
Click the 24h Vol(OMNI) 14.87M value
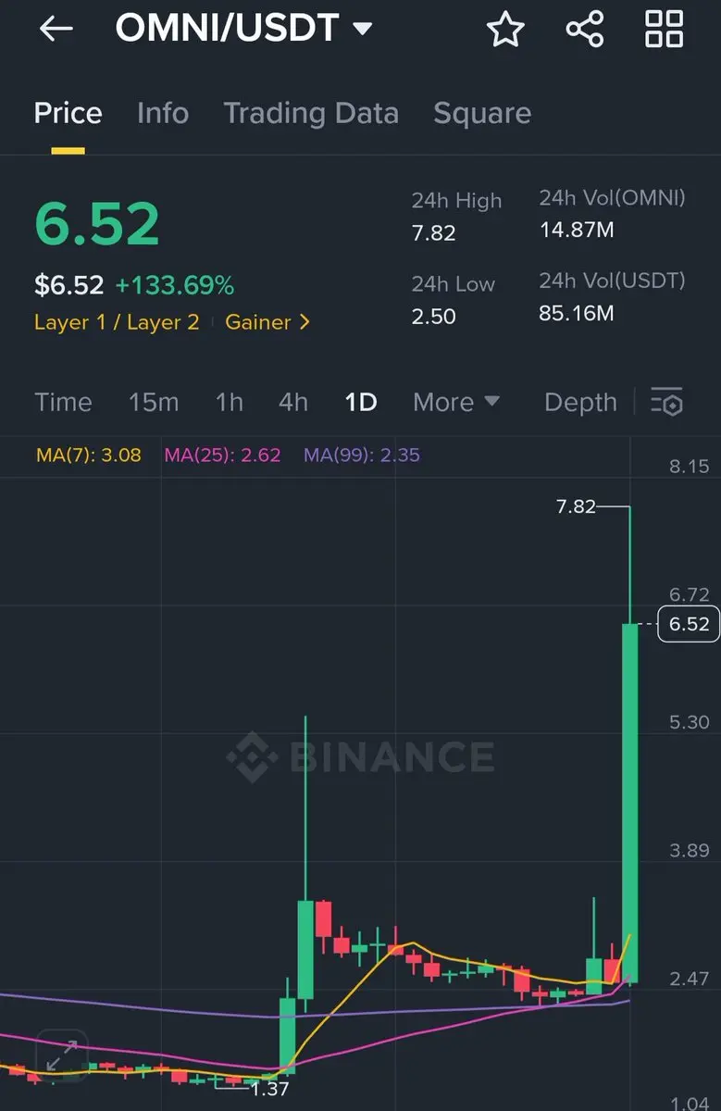[577, 229]
